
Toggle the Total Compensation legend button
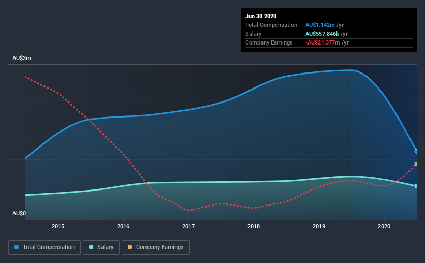click(45, 247)
